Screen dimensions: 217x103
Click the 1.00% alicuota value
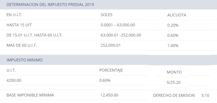pyautogui.click(x=173, y=46)
